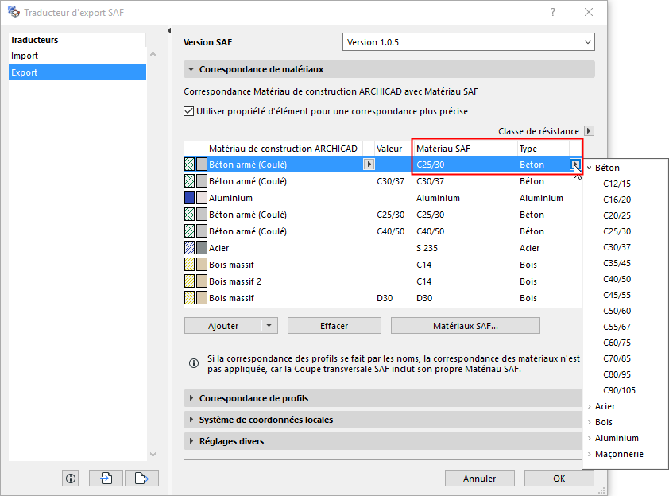Toggle 'Utiliser propriété d'élément' checkbox
The height and width of the screenshot is (496, 669).
188,111
